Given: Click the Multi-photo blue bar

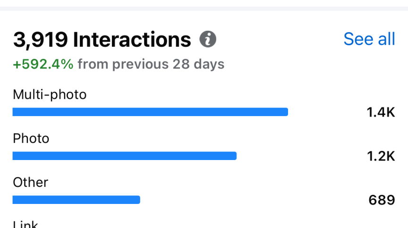Looking at the screenshot, I should (x=150, y=112).
